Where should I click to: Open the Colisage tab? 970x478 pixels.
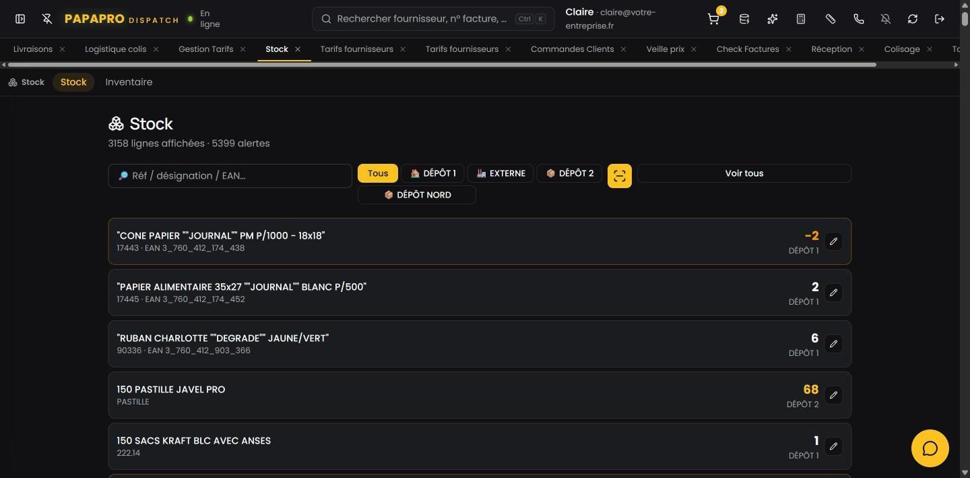pyautogui.click(x=902, y=49)
